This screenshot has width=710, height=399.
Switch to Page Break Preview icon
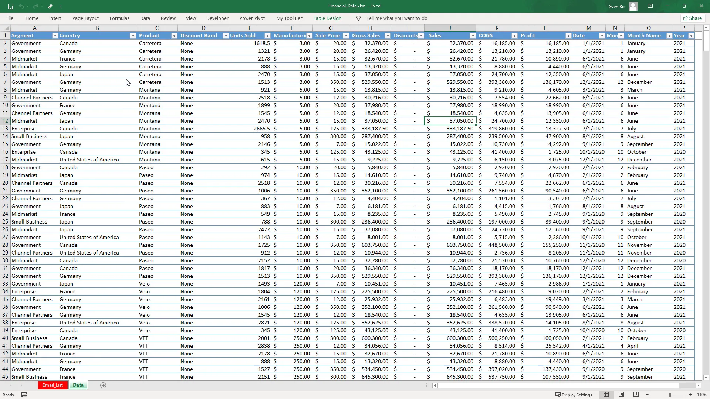[636, 395]
